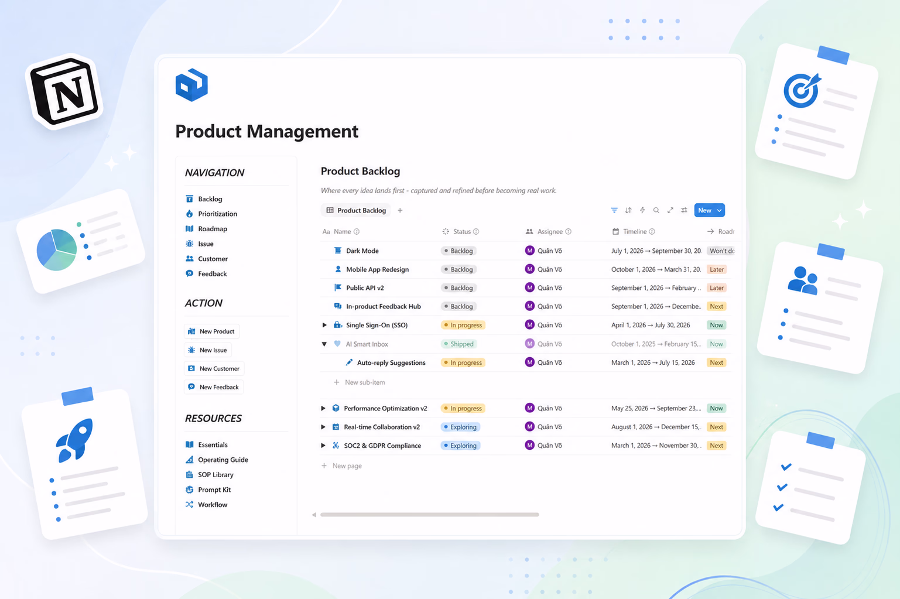Click the Operating Guide ruler icon
The image size is (900, 599).
point(189,460)
